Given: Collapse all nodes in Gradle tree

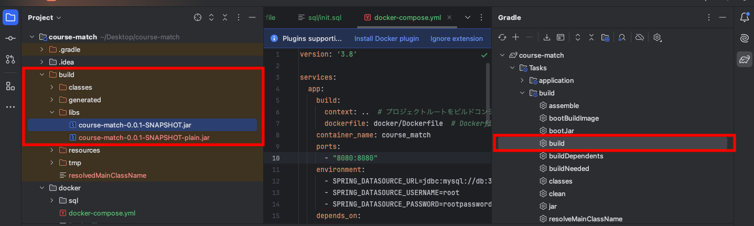Looking at the screenshot, I should (591, 37).
